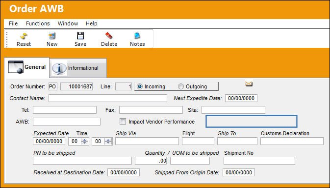Click the Customs Declaration input field
The image size is (330, 188).
pyautogui.click(x=292, y=141)
